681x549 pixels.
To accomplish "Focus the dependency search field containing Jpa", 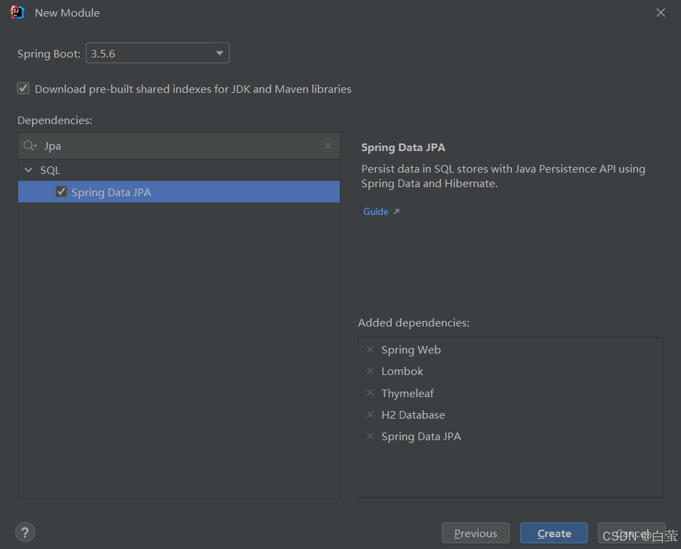I will [x=179, y=146].
